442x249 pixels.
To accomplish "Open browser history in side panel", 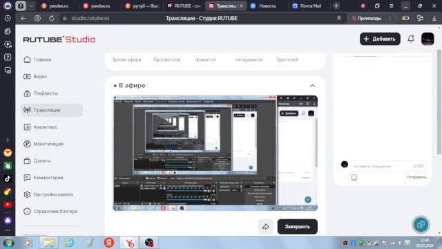I will coord(8,18).
